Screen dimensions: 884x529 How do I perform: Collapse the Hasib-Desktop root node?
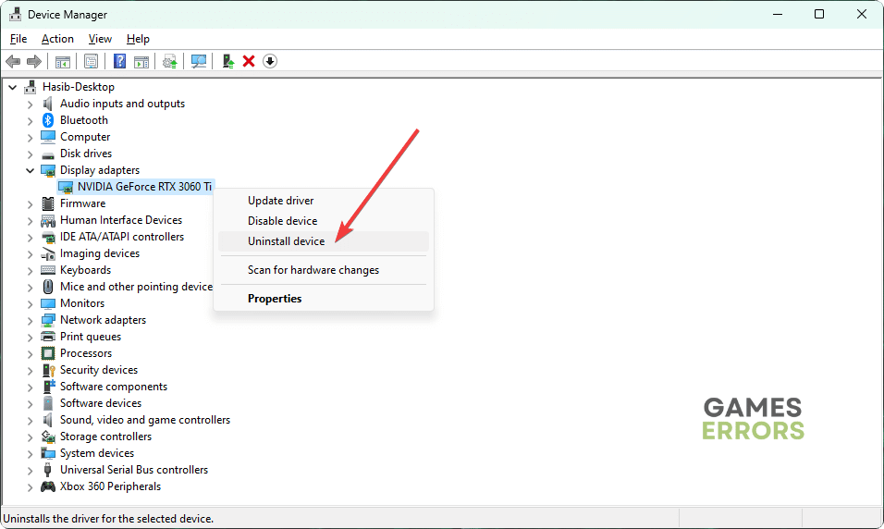point(12,88)
